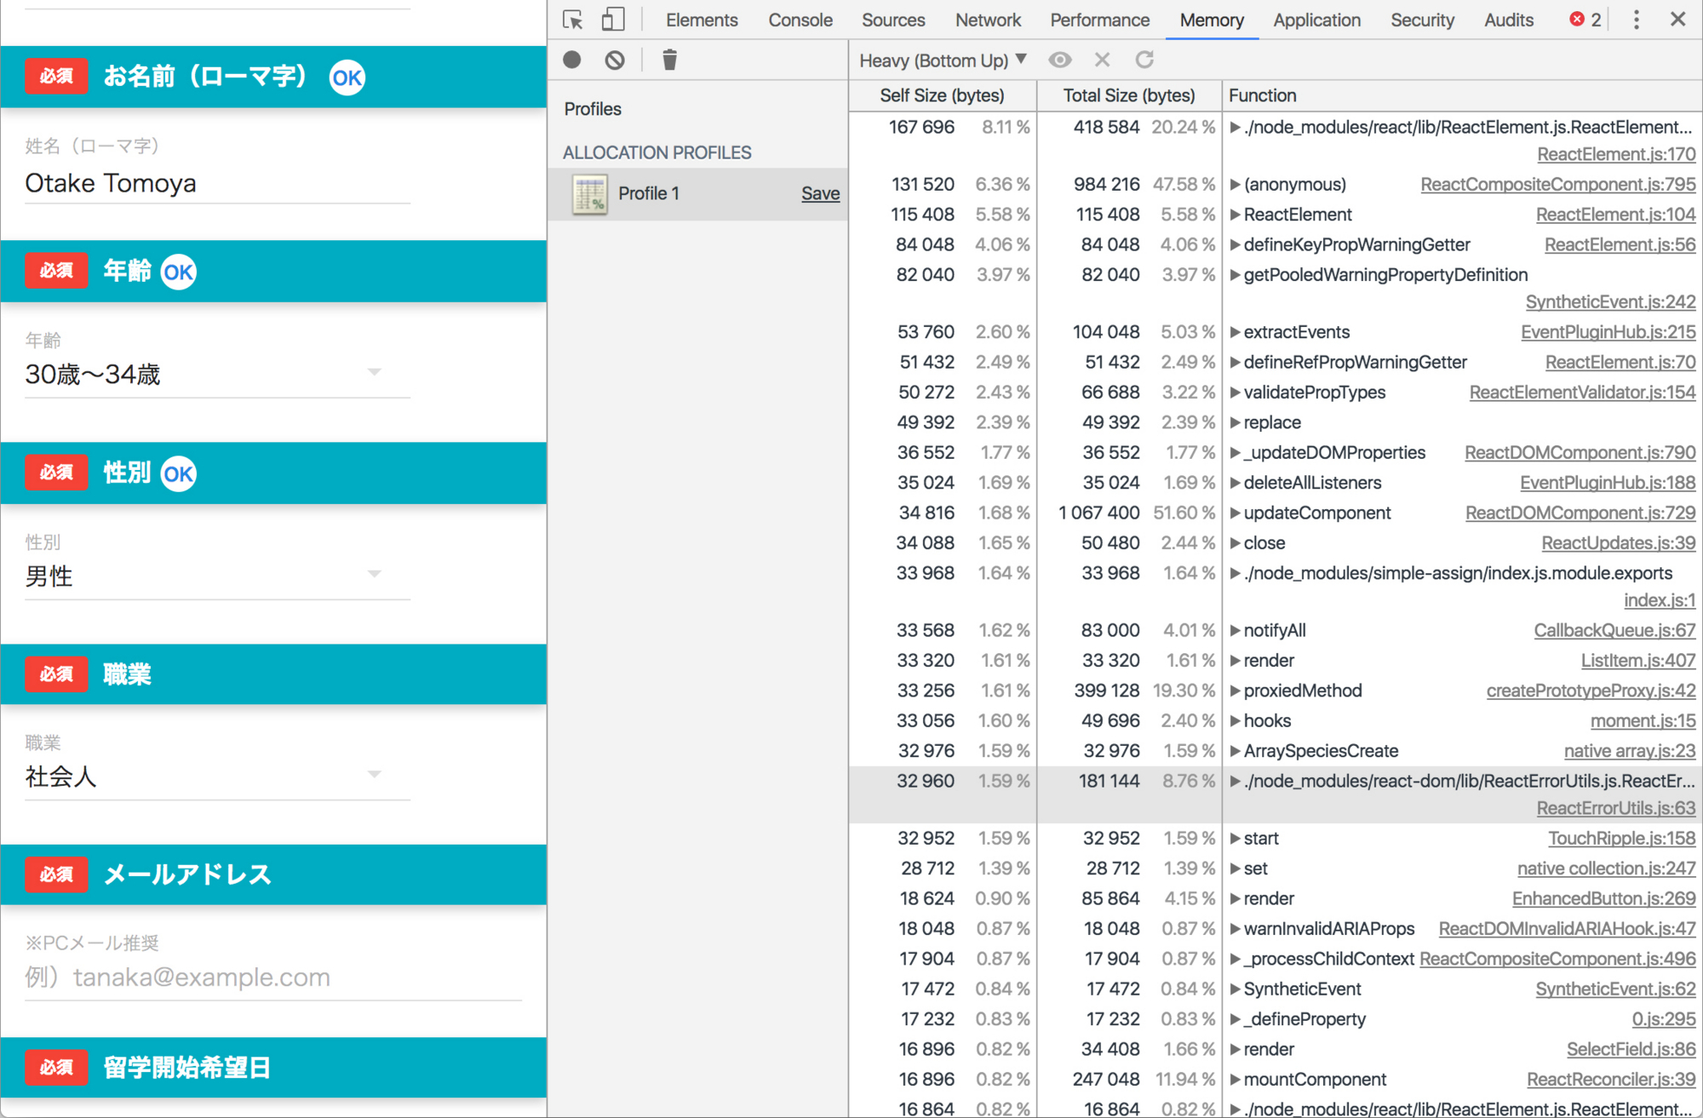
Task: Sort by Function column header
Action: tap(1461, 95)
